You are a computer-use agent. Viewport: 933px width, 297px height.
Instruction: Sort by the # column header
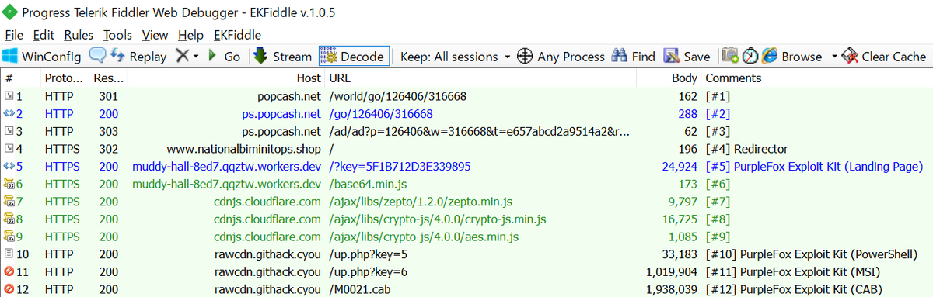pyautogui.click(x=19, y=78)
